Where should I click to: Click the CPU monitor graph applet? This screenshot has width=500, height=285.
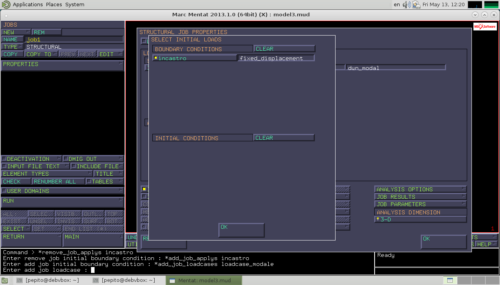click(475, 5)
